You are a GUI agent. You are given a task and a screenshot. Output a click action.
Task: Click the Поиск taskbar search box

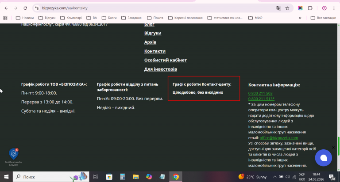pos(51,177)
